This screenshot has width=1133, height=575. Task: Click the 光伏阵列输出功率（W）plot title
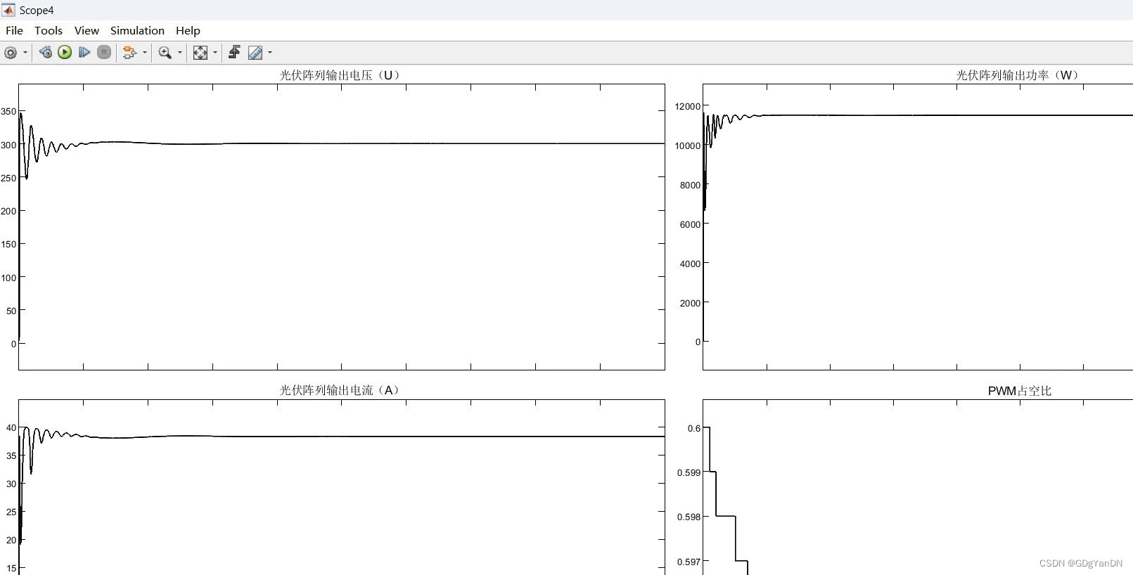coord(1019,75)
